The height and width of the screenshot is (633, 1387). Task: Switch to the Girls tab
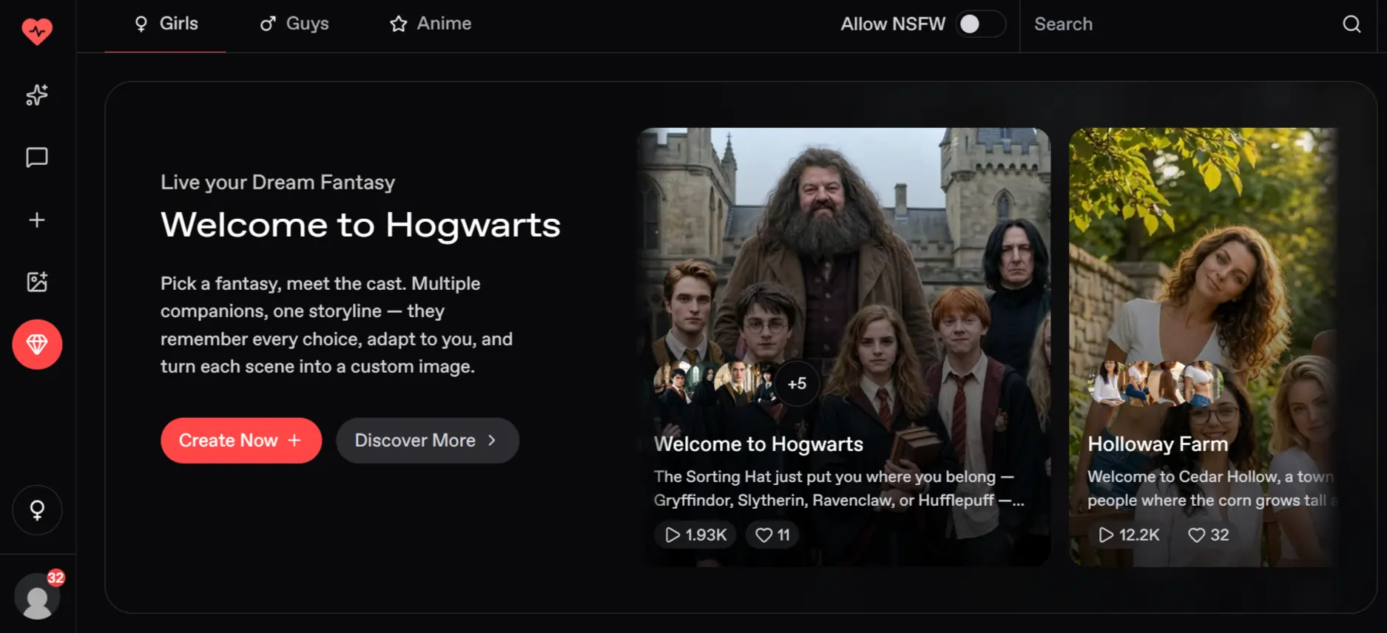coord(166,24)
